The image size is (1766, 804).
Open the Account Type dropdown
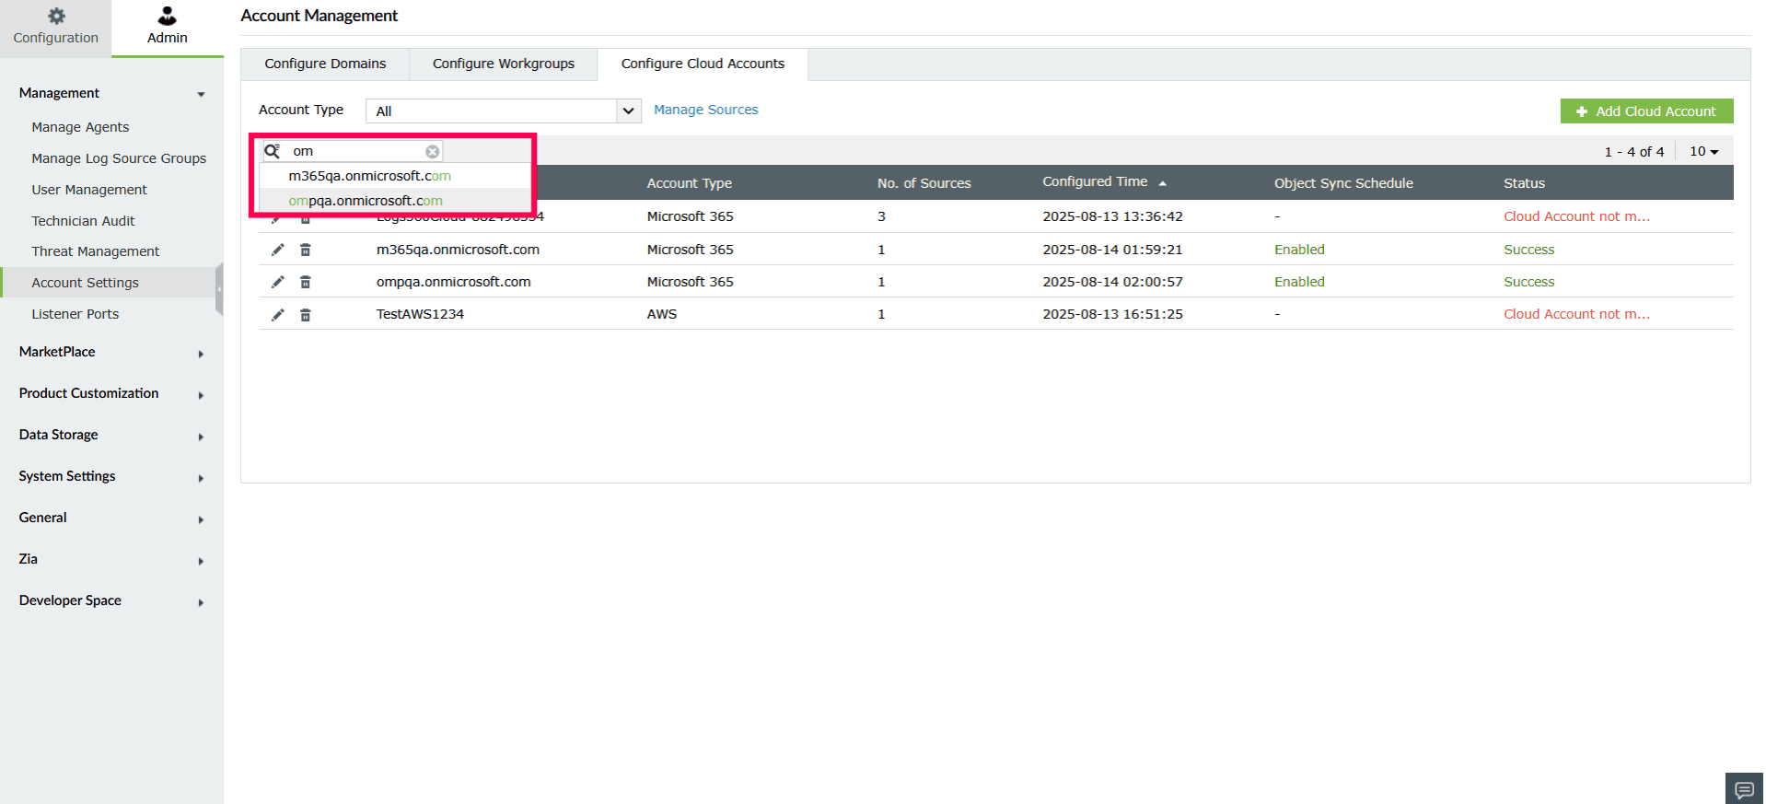coord(504,111)
